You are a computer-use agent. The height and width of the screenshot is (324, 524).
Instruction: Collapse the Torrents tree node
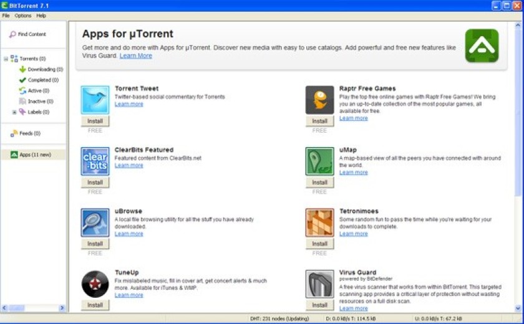point(6,59)
